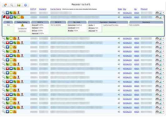Click the Vehicle 0.00% entry under OOS %

(x=38, y=28)
